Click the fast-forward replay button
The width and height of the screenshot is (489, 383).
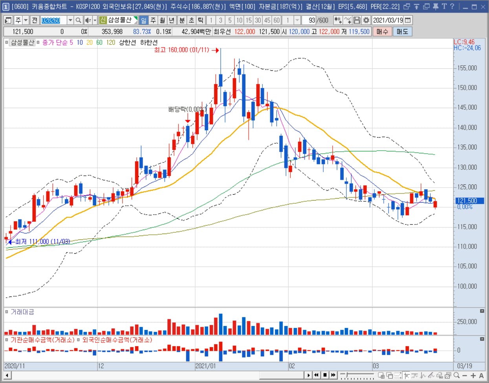point(333,375)
